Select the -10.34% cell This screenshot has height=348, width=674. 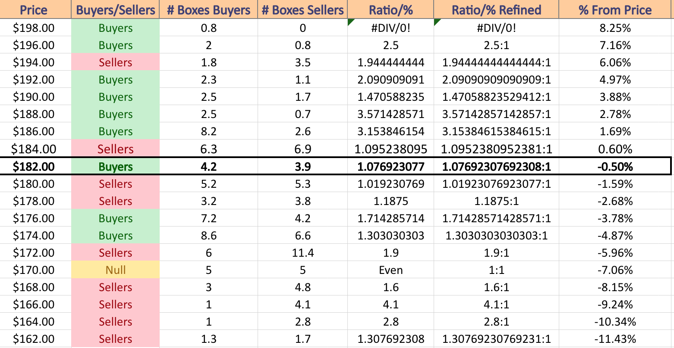pos(615,322)
